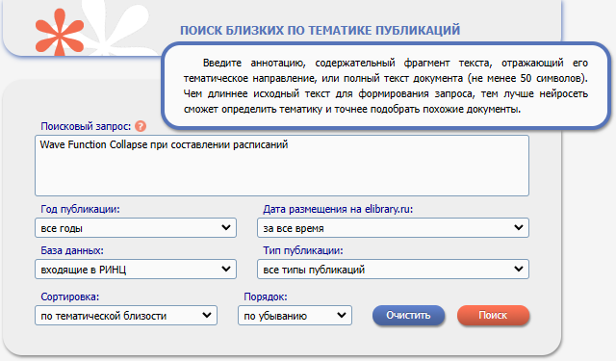Click the orange question mark help icon

click(x=141, y=126)
